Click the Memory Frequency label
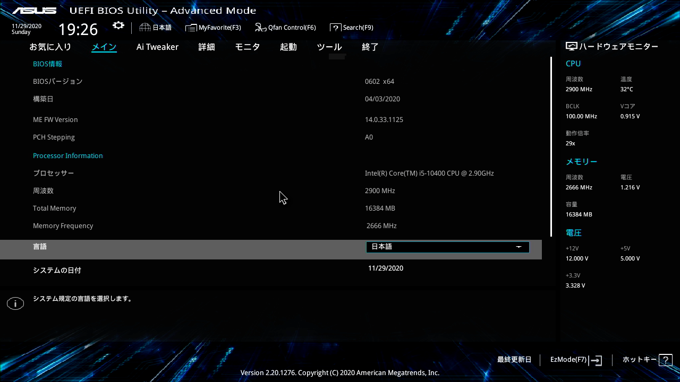Screen dimensions: 680x382 pyautogui.click(x=63, y=226)
